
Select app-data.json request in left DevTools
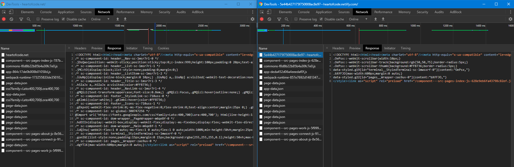click(x=33, y=94)
